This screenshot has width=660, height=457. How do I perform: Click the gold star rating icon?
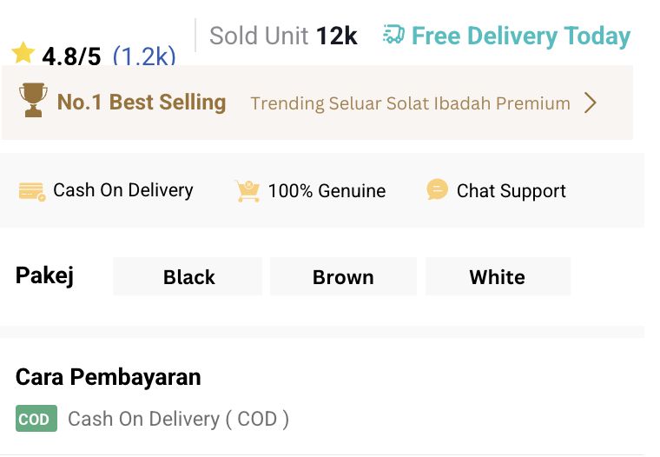[23, 54]
